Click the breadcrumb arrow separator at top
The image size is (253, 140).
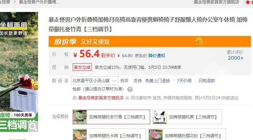point(14,2)
